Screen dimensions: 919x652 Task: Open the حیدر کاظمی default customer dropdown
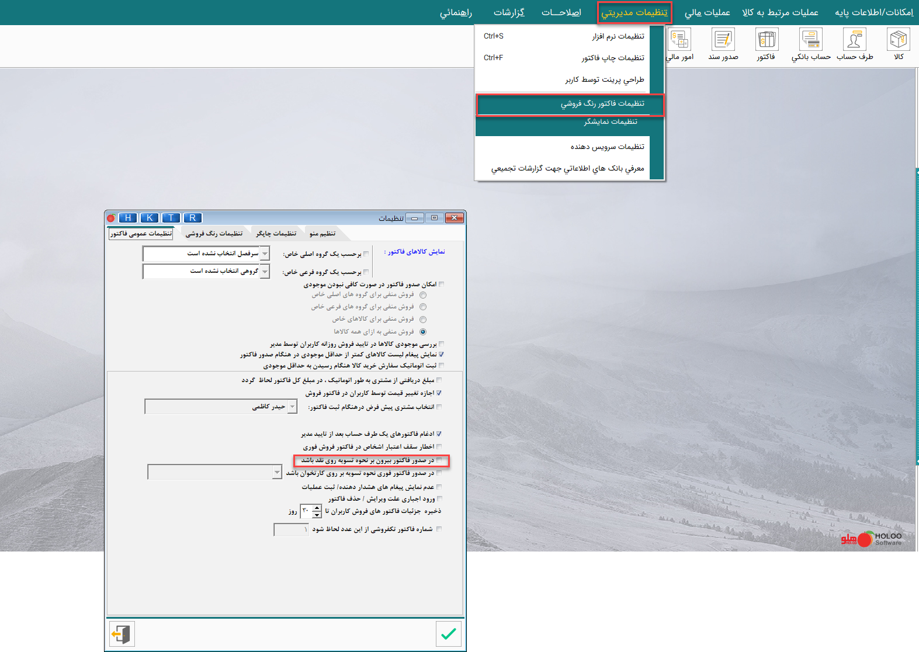pyautogui.click(x=292, y=407)
